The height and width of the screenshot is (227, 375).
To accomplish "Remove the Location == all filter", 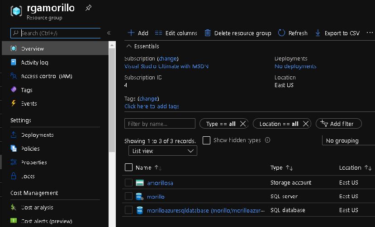I will (306, 124).
